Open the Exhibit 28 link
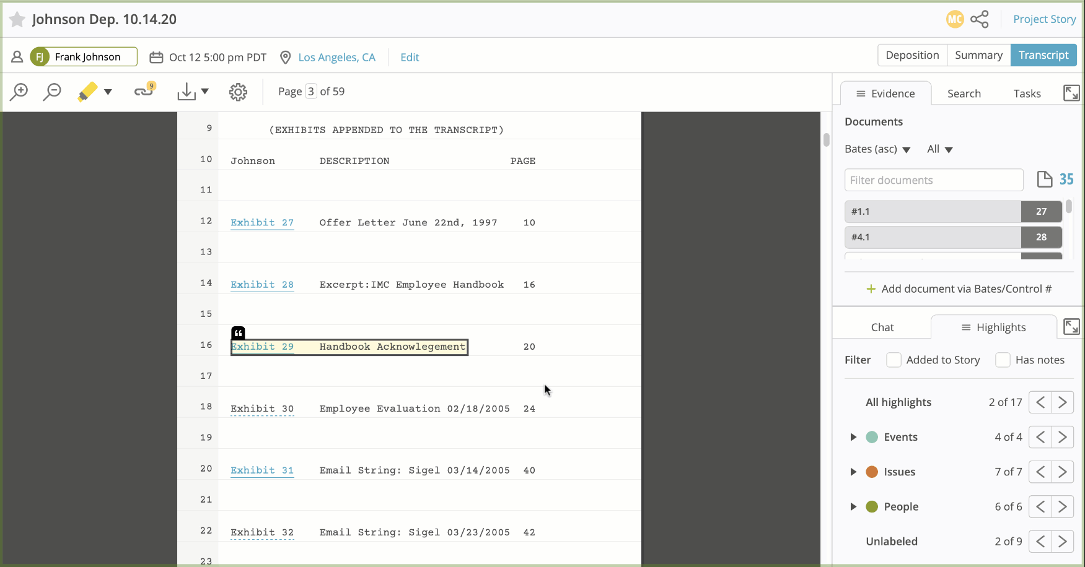 (262, 285)
